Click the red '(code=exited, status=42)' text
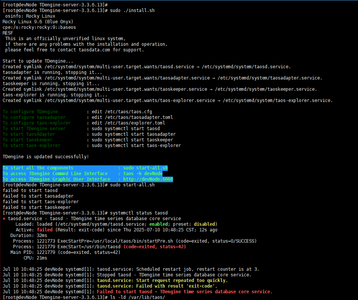This screenshot has height=300, width=358. 155,247
